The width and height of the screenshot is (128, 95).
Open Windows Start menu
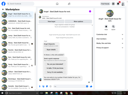click(x=2, y=93)
